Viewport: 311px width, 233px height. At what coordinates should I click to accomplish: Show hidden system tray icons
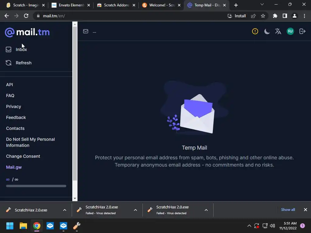[x=249, y=226]
